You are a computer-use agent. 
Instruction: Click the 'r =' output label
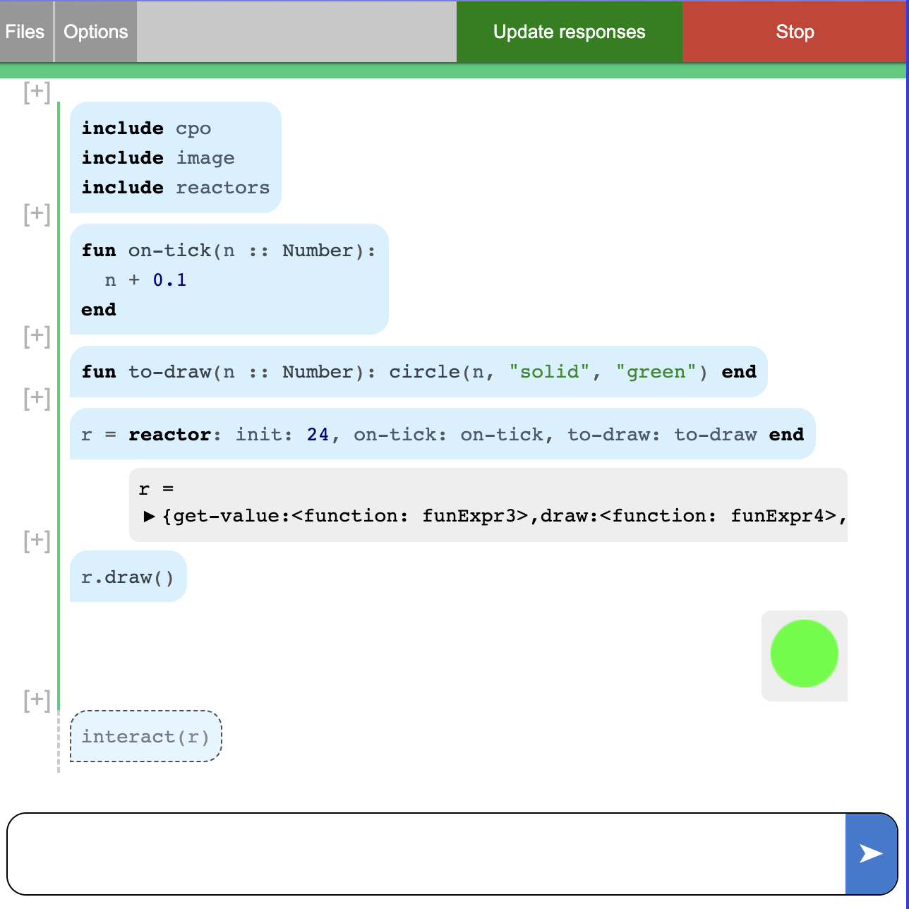[x=156, y=488]
